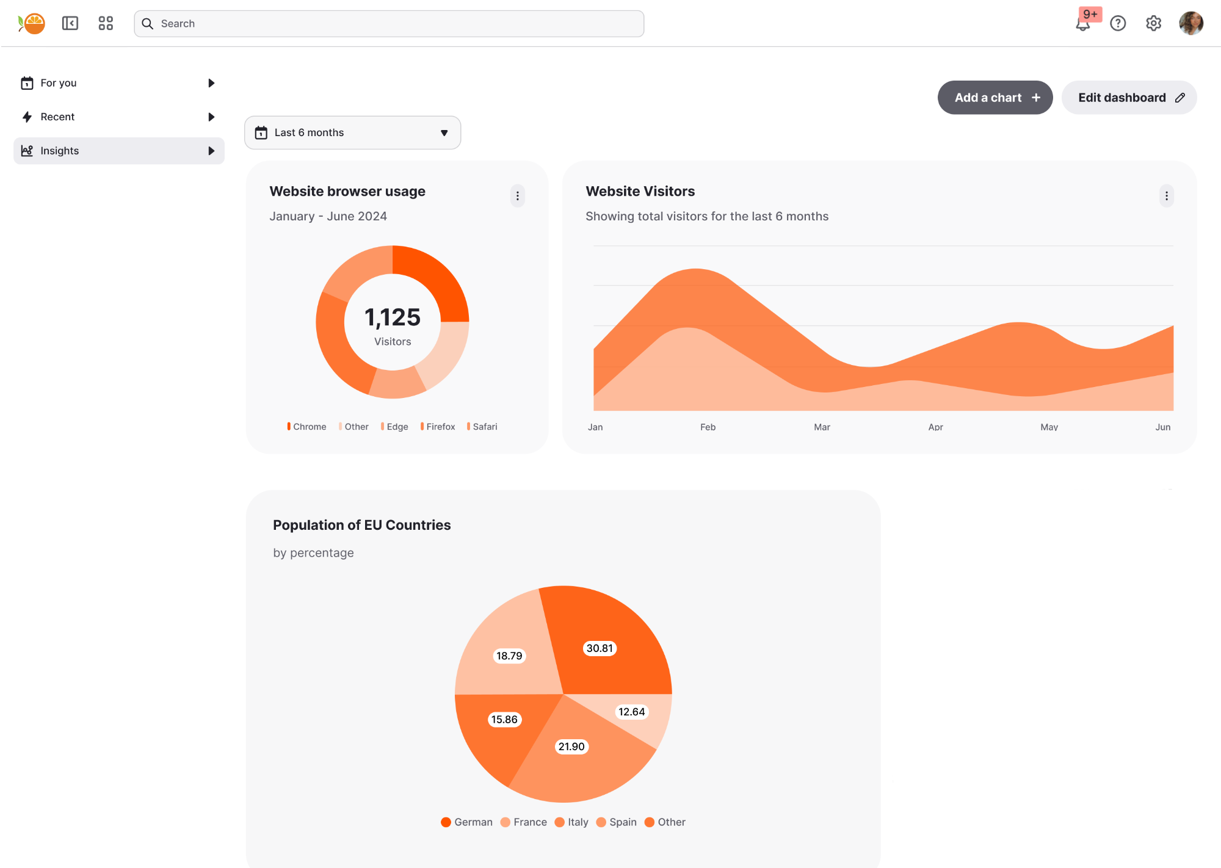Open the notifications bell
The image size is (1221, 868).
1082,24
